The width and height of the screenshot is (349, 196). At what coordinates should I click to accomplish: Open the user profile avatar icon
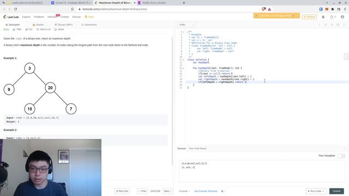pos(342,17)
